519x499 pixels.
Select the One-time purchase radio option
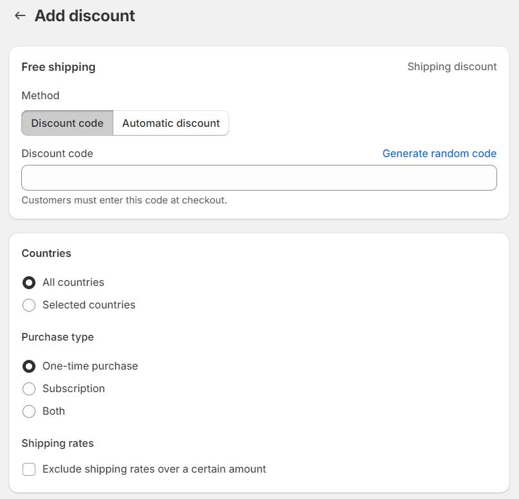(x=29, y=366)
